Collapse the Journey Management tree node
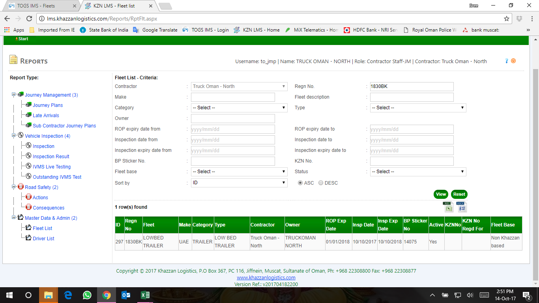539x303 pixels. [x=14, y=95]
